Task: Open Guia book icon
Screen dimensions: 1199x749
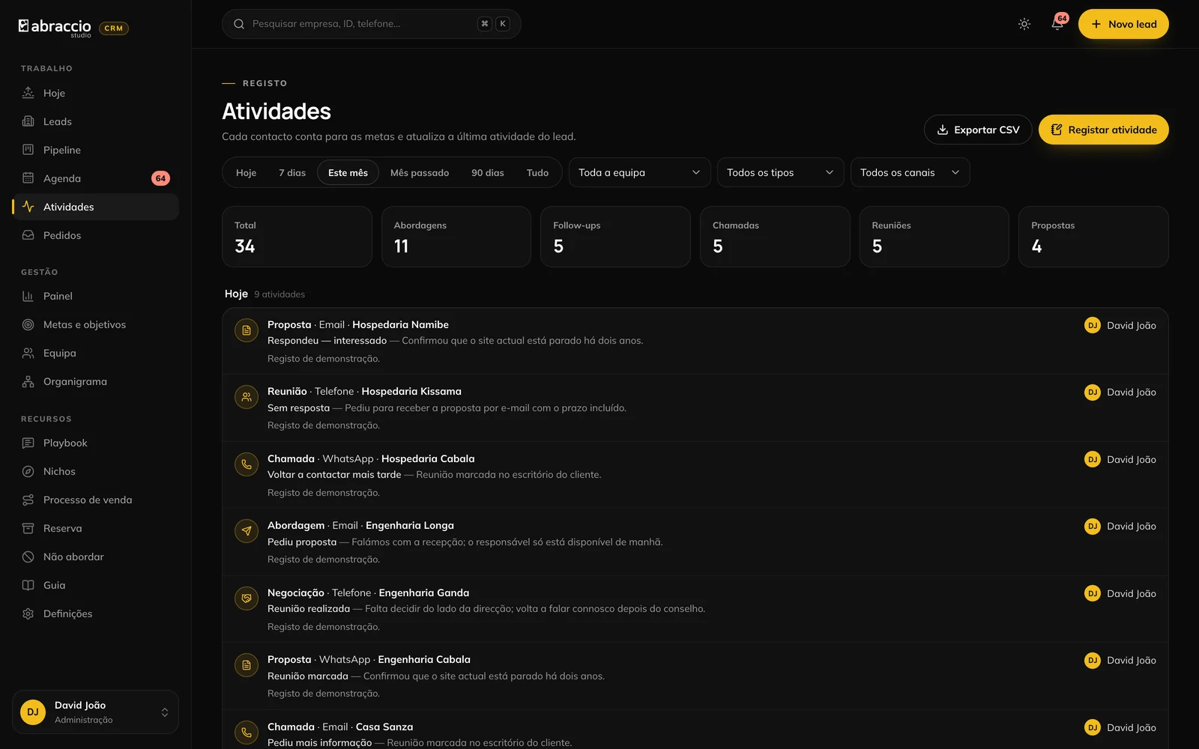Action: click(28, 585)
